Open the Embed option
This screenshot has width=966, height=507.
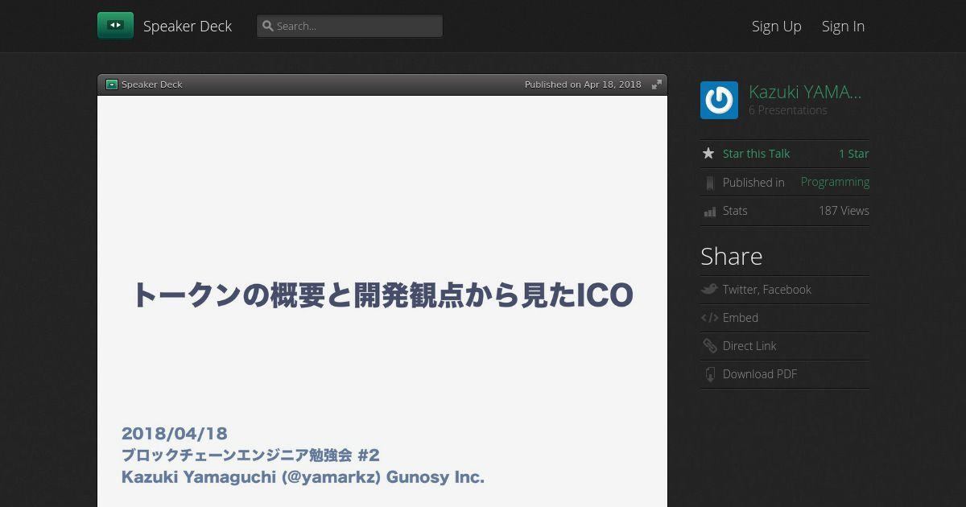(x=740, y=318)
